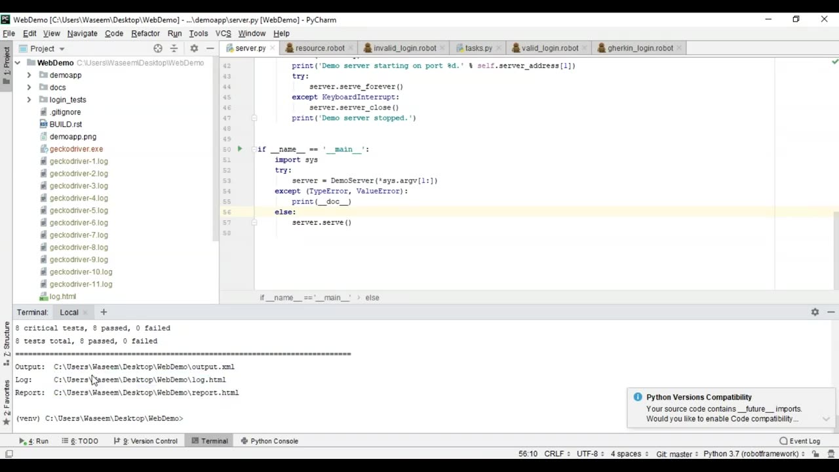Switch to valid_login.robot tab

(x=550, y=48)
